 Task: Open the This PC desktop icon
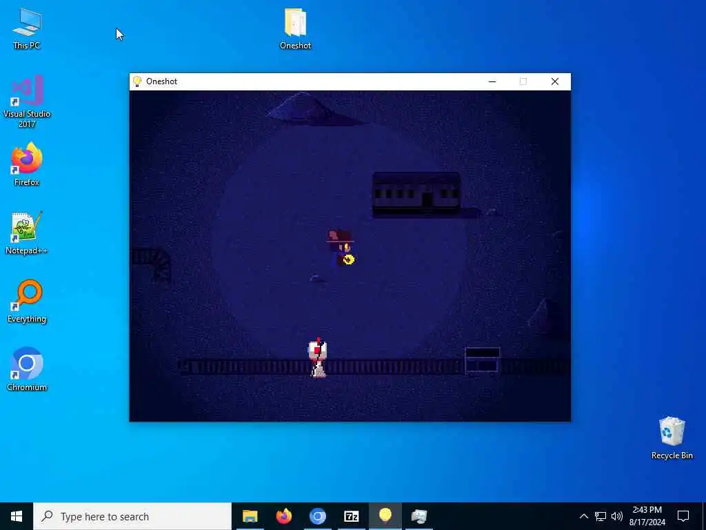pyautogui.click(x=27, y=28)
